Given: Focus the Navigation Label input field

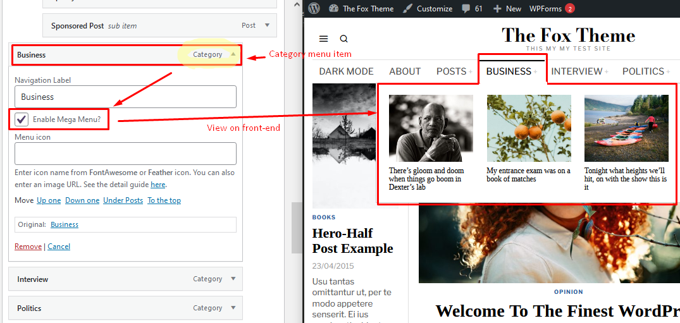Looking at the screenshot, I should click(x=125, y=97).
